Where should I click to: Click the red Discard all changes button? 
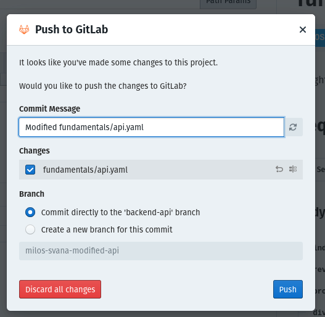coord(60,289)
